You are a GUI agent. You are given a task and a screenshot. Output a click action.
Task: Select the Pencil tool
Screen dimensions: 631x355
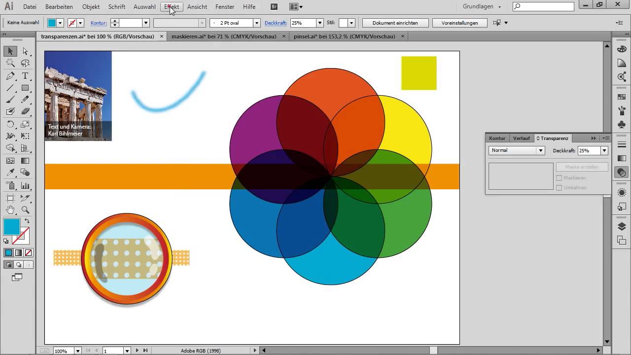(x=25, y=100)
